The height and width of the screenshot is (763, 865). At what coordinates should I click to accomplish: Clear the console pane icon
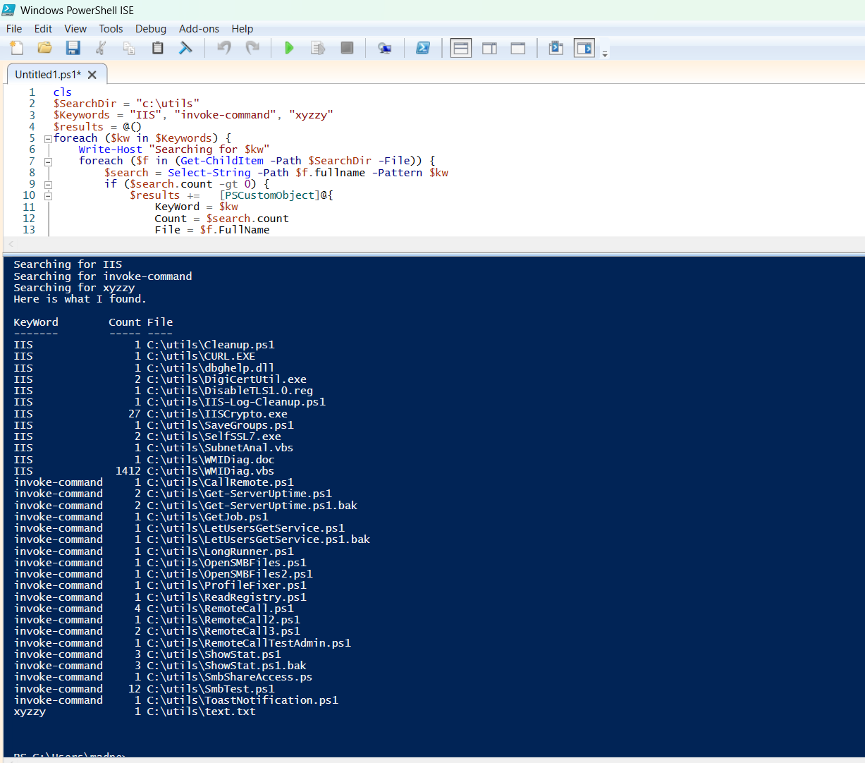pyautogui.click(x=185, y=48)
